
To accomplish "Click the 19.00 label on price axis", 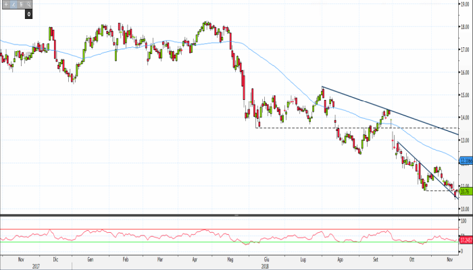I will coord(464,4).
